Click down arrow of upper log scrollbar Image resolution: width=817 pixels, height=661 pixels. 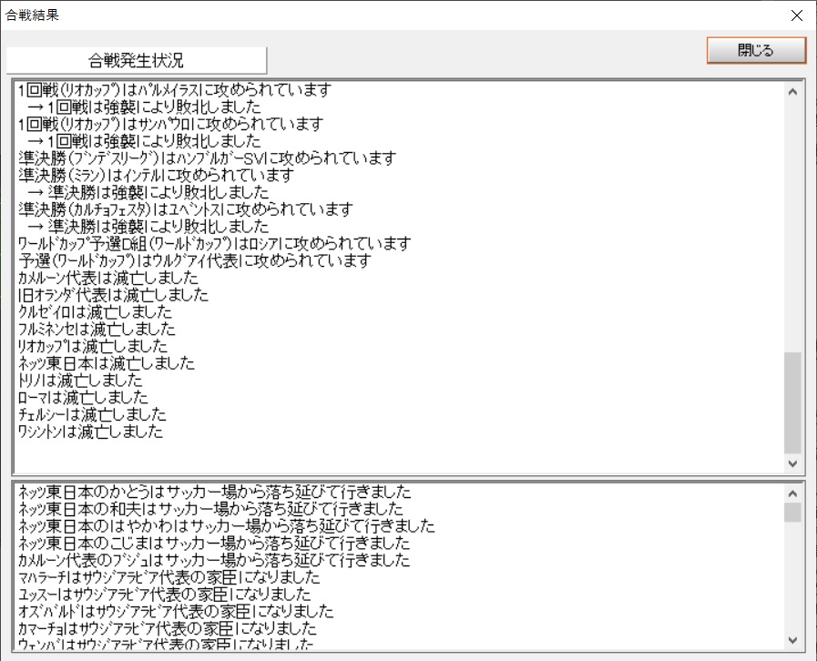coord(792,464)
